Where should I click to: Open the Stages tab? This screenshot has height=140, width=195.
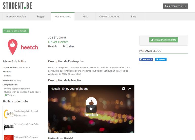click(x=41, y=16)
